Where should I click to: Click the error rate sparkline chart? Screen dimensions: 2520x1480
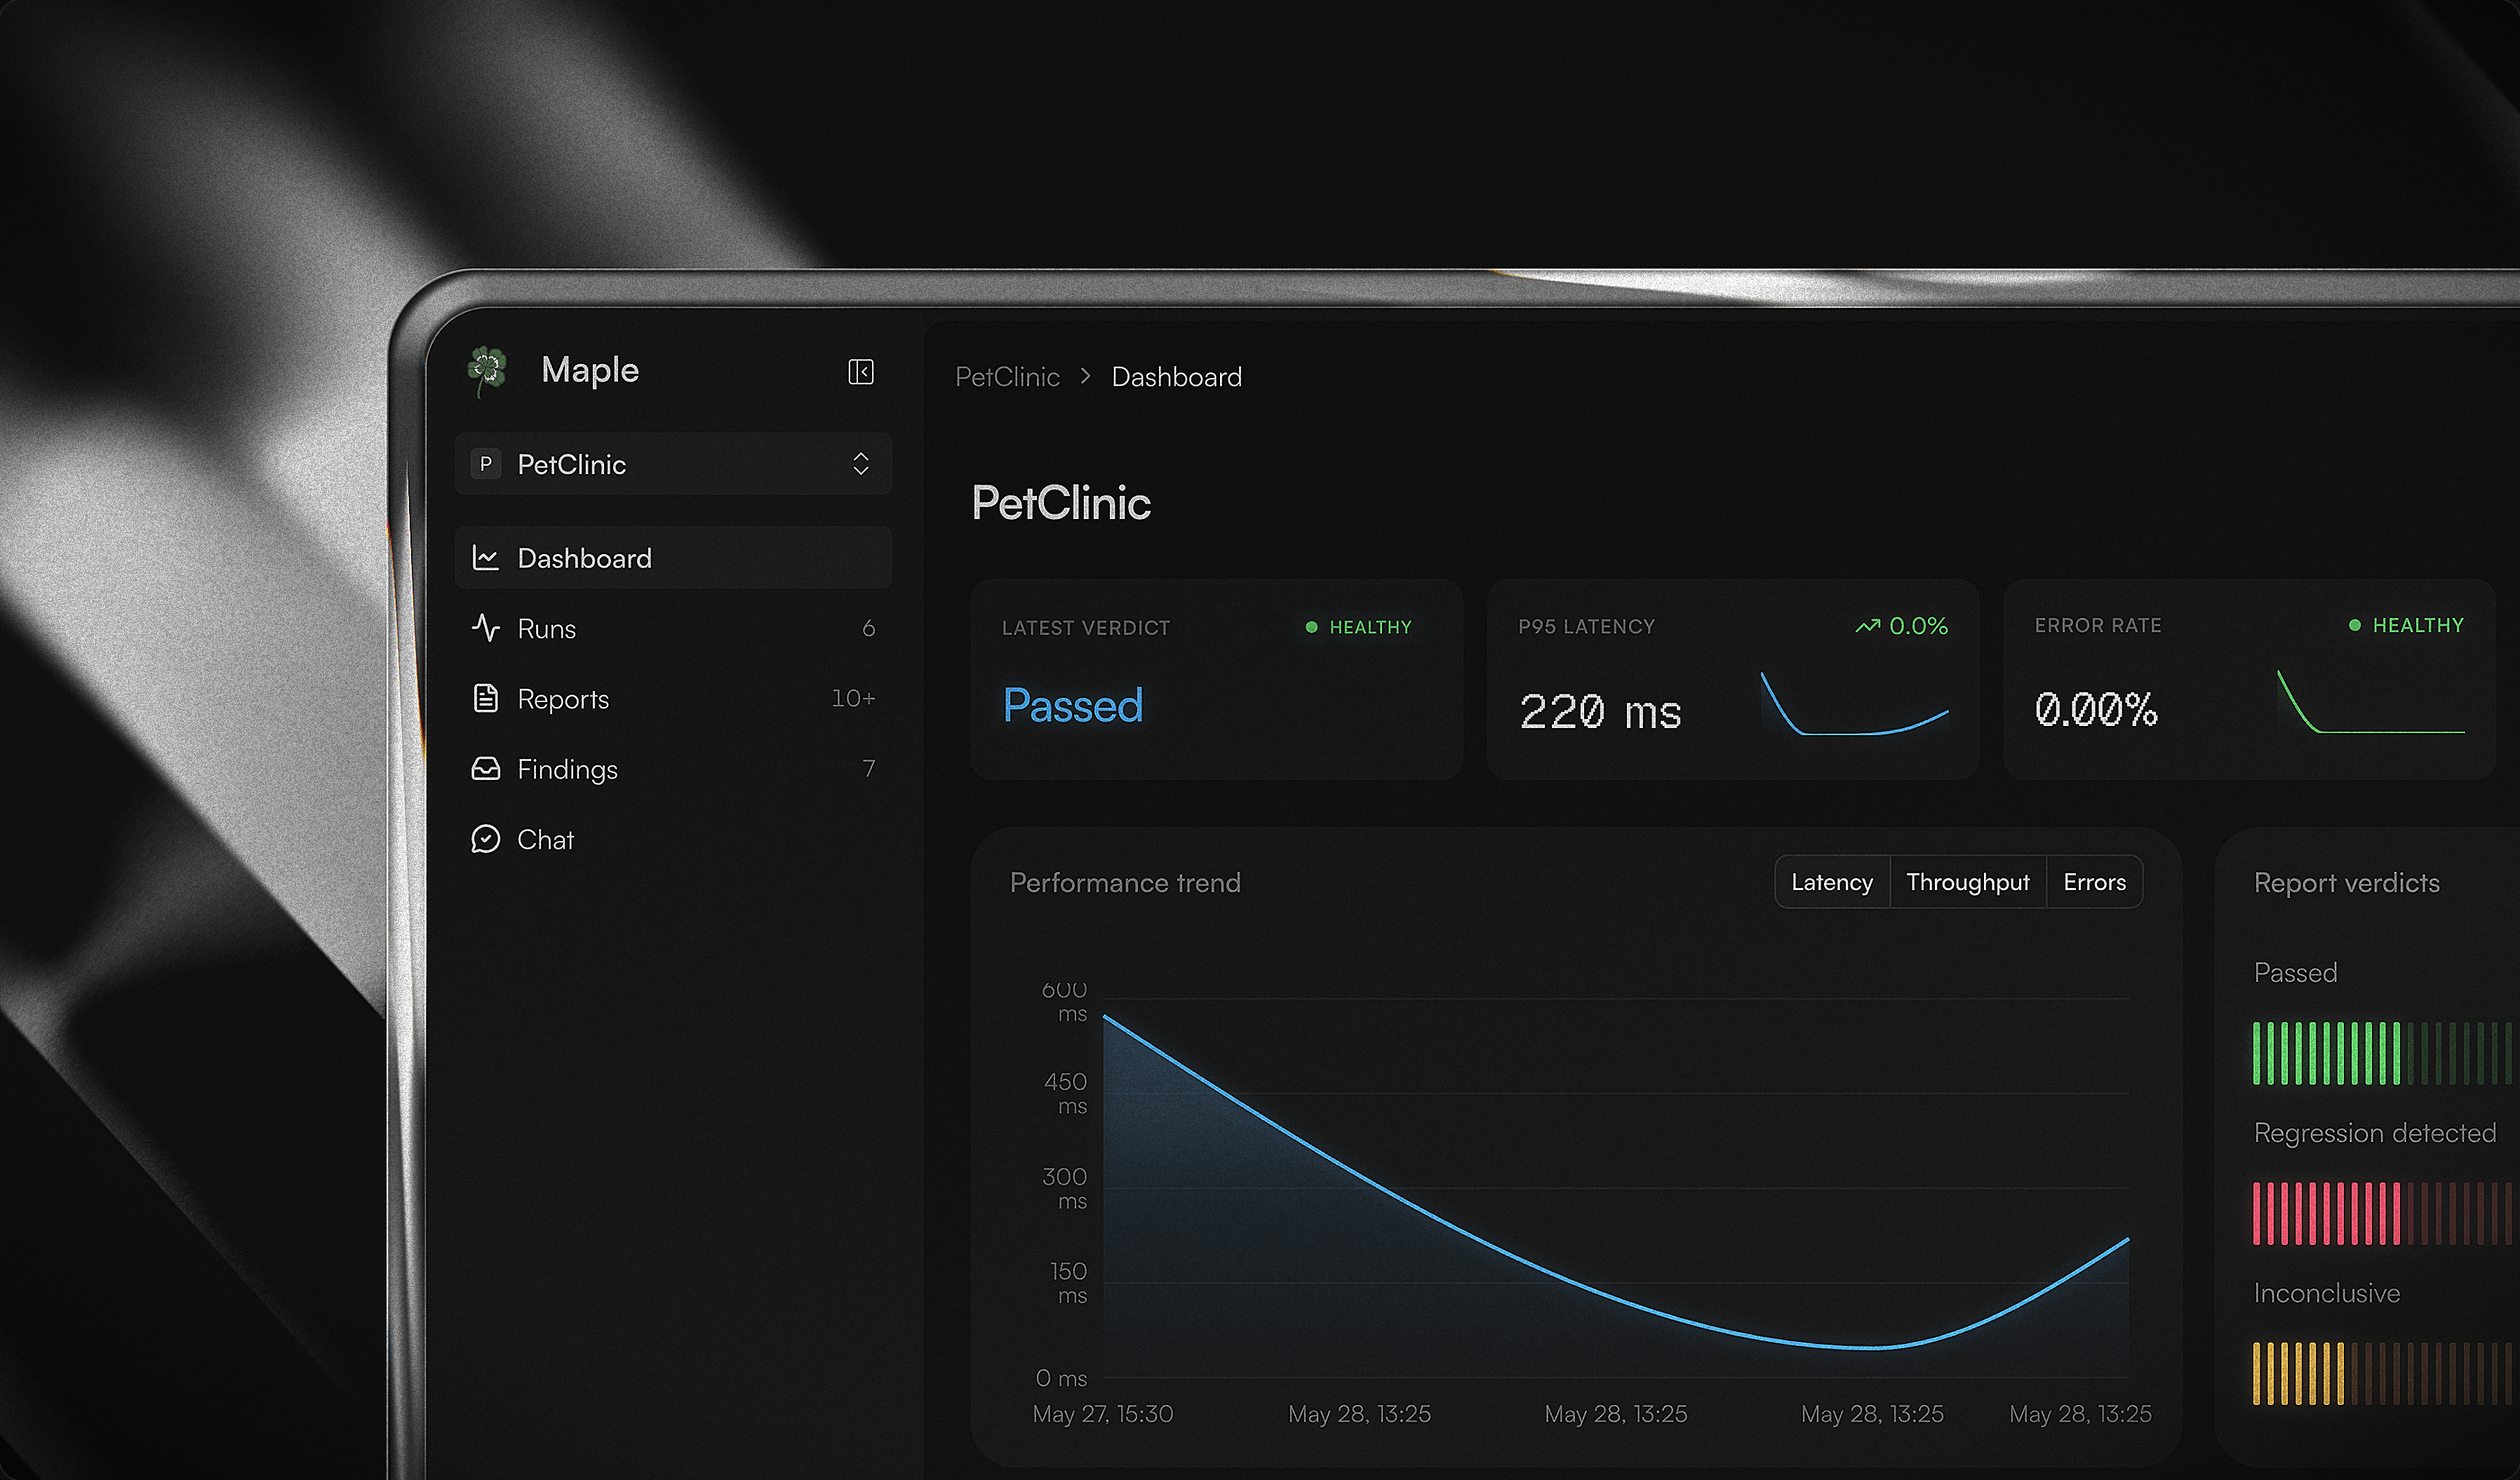pos(2370,702)
